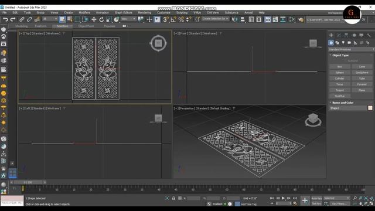375x211 pixels.
Task: Click the Sphere primitive button
Action: pos(340,73)
